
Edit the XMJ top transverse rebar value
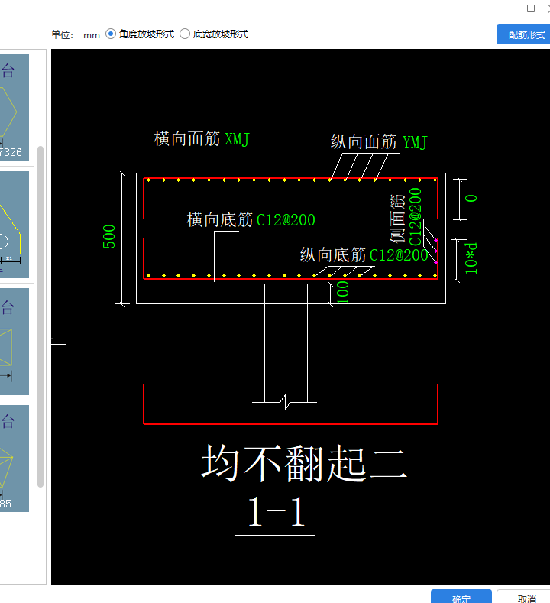tap(237, 139)
